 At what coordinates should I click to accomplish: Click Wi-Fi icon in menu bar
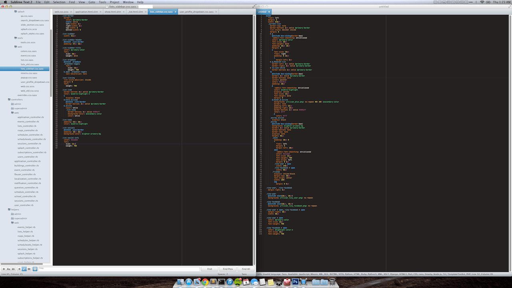pos(482,2)
